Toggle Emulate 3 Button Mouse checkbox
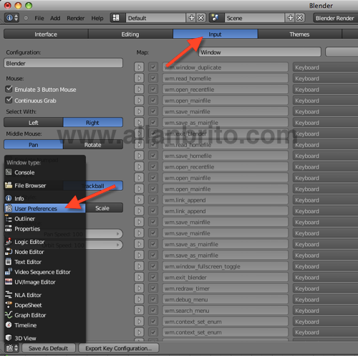 point(9,89)
